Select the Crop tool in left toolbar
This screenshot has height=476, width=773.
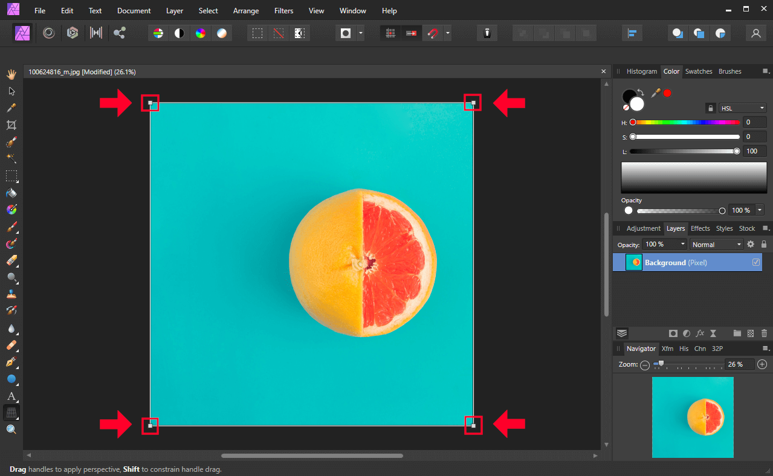tap(11, 125)
